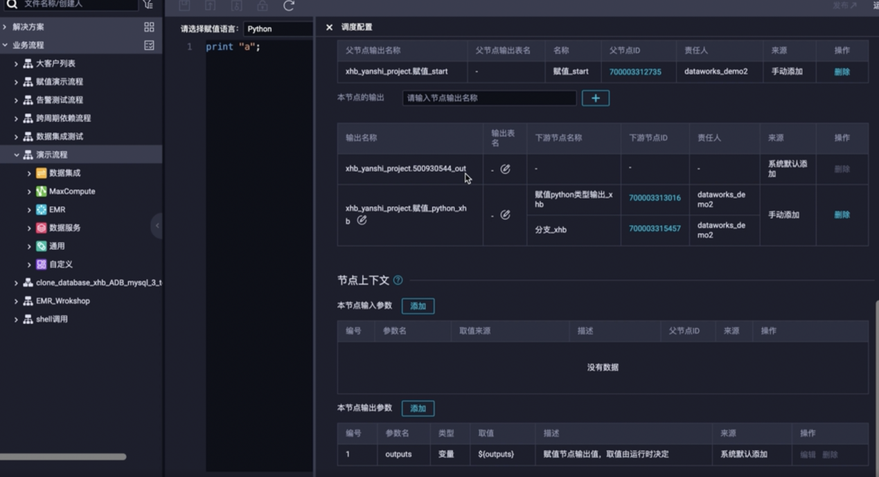Click the 添加 button for 本节点输入参数
879x477 pixels.
click(x=418, y=305)
